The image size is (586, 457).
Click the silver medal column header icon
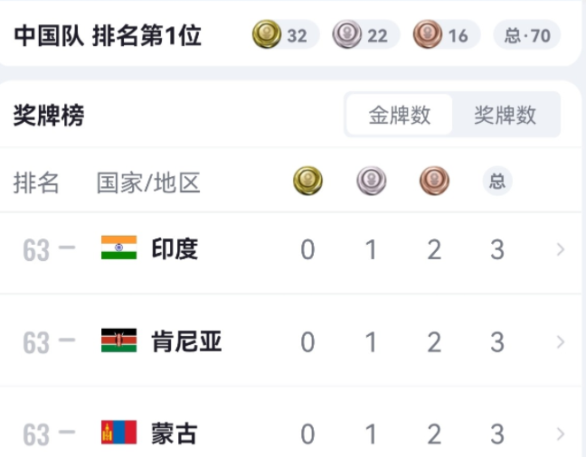click(x=371, y=182)
